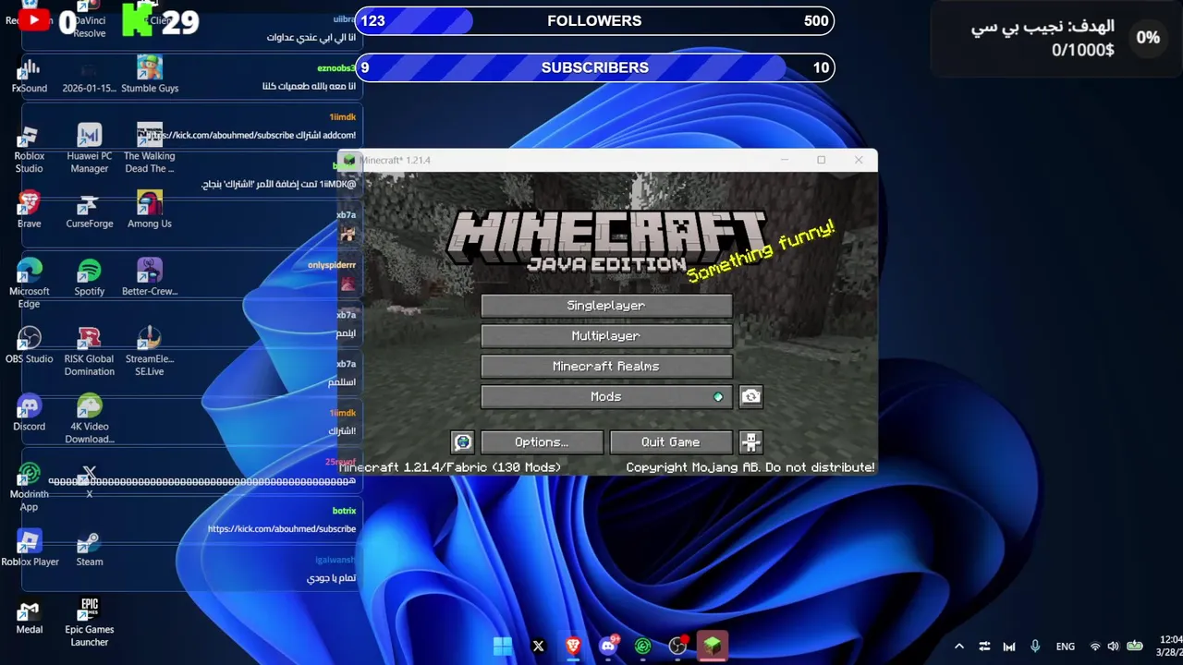Open the battery tray icon

click(x=1134, y=647)
